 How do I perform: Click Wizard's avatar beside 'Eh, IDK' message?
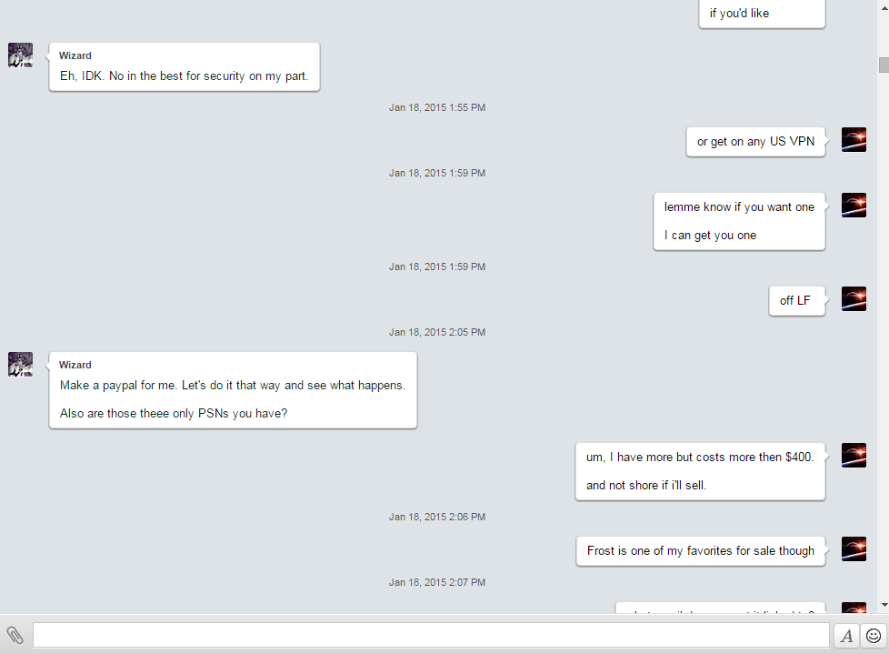tap(20, 55)
